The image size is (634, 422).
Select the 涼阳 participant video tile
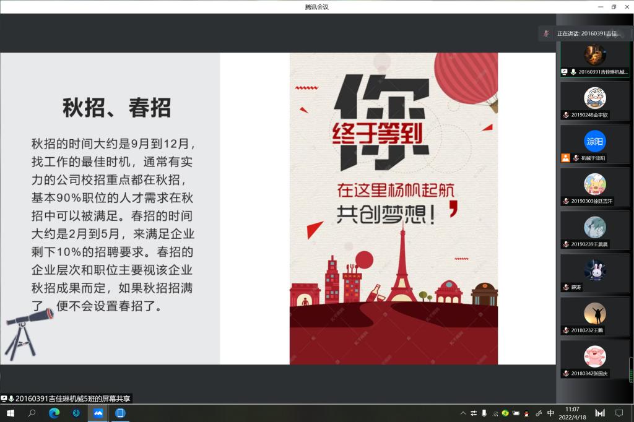tap(595, 141)
